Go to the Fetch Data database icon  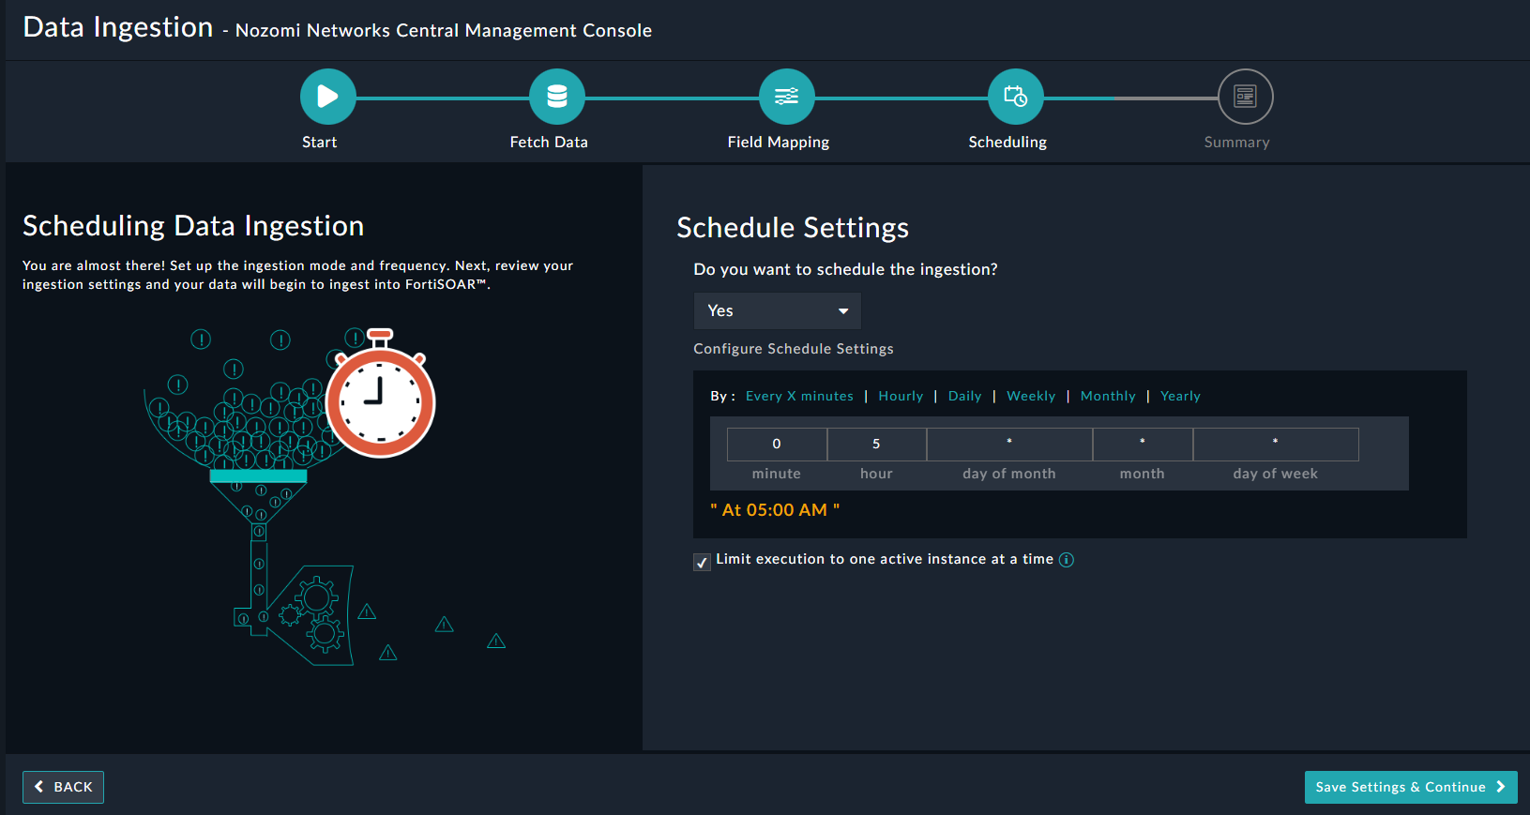556,97
